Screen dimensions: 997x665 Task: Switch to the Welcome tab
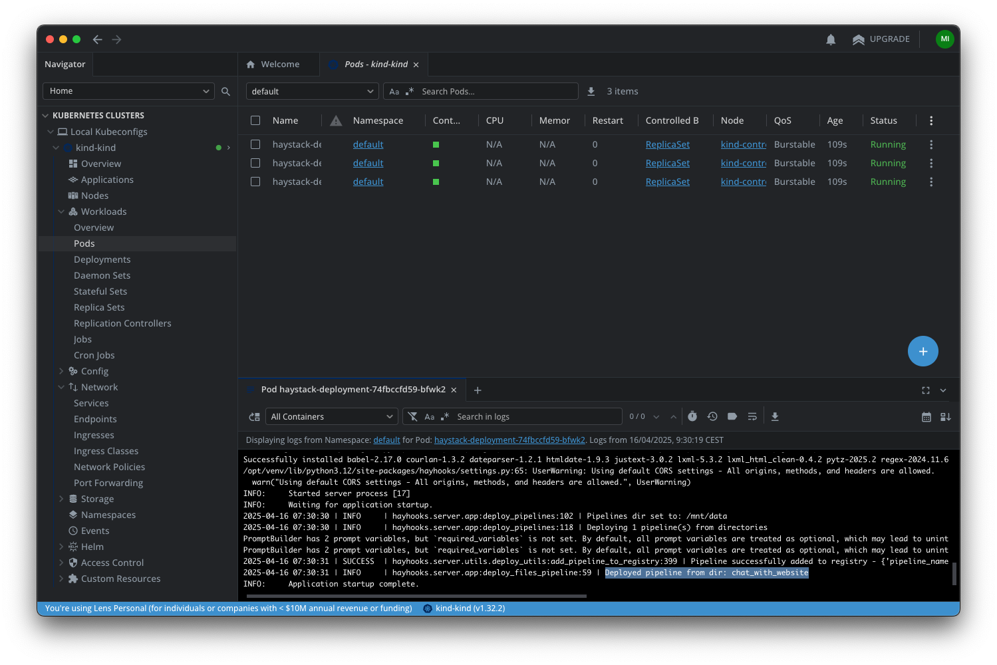[x=278, y=64]
